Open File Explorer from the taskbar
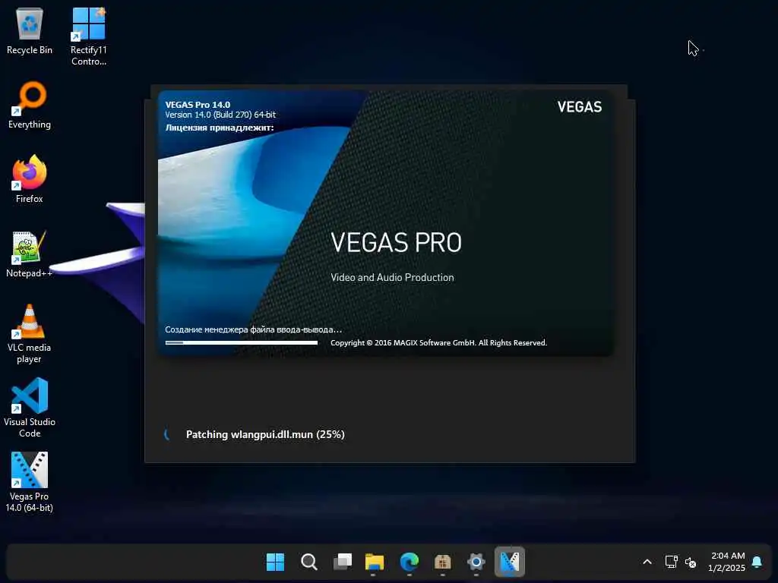 coord(375,562)
